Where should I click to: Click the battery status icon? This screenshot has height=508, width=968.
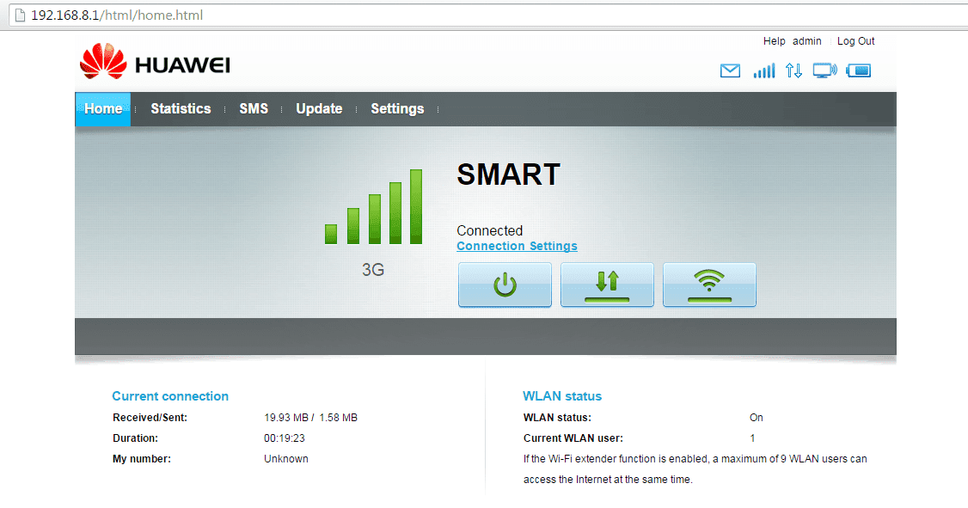coord(858,71)
